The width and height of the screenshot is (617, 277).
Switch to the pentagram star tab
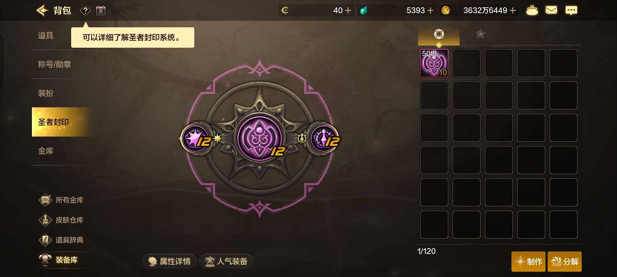(x=480, y=34)
